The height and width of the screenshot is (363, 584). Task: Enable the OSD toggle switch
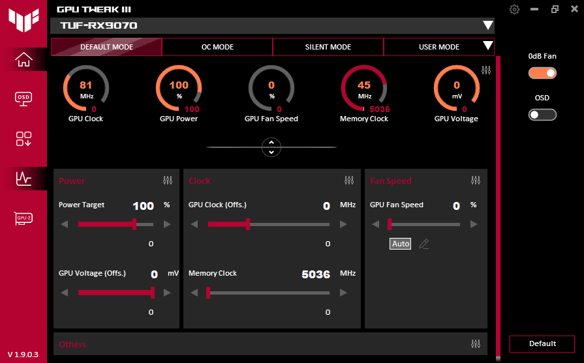click(542, 115)
